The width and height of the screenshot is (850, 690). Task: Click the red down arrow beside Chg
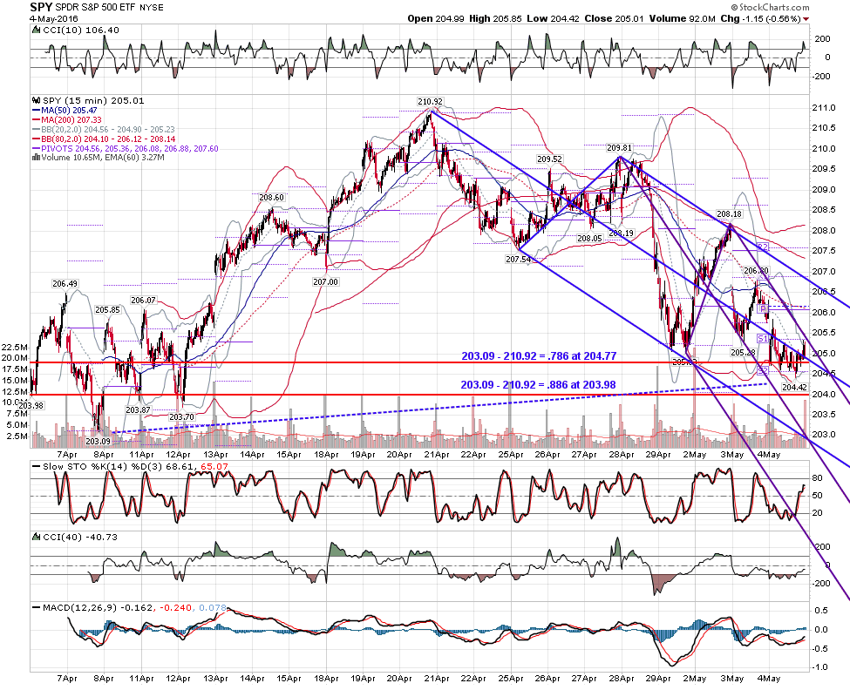806,19
